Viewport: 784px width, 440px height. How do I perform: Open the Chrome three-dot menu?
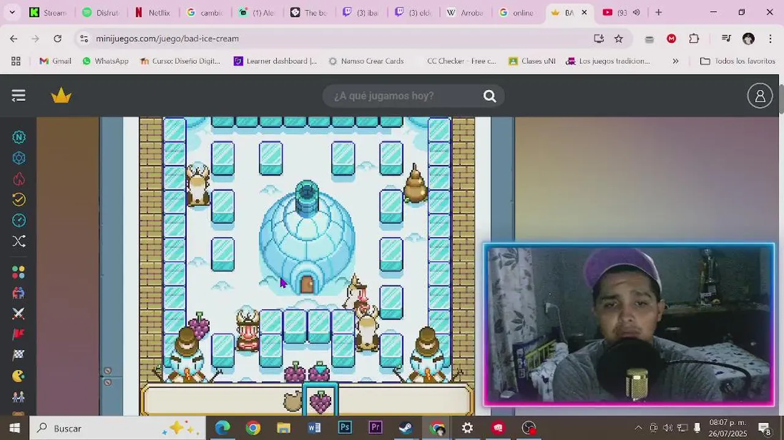tap(771, 38)
